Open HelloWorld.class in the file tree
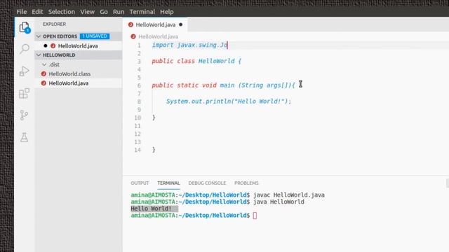Screen dimensions: 449x252 pyautogui.click(x=69, y=73)
